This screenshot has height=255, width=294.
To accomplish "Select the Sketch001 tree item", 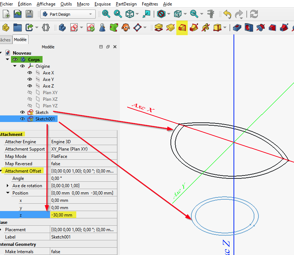I will click(45, 119).
